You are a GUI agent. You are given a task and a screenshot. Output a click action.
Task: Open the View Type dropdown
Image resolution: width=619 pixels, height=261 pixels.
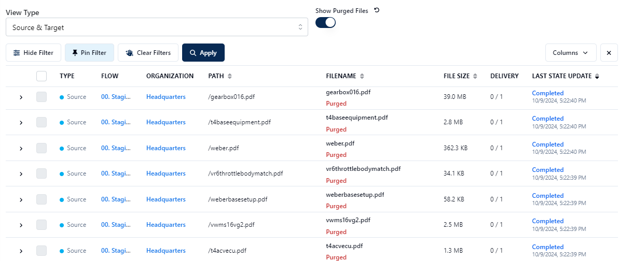point(157,27)
